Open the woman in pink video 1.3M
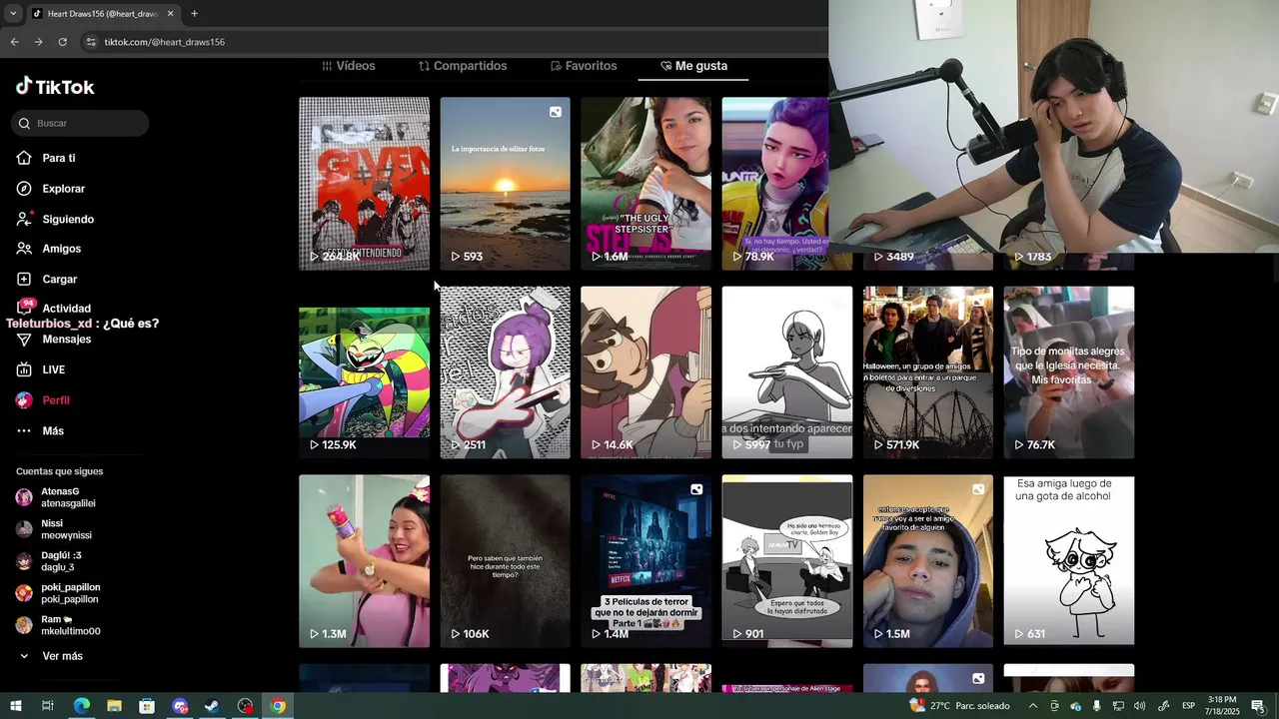 [x=364, y=561]
